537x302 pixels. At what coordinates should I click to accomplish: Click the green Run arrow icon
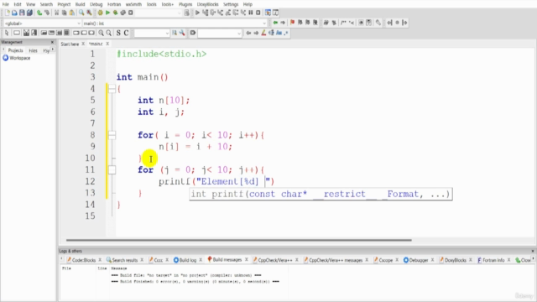pyautogui.click(x=107, y=13)
